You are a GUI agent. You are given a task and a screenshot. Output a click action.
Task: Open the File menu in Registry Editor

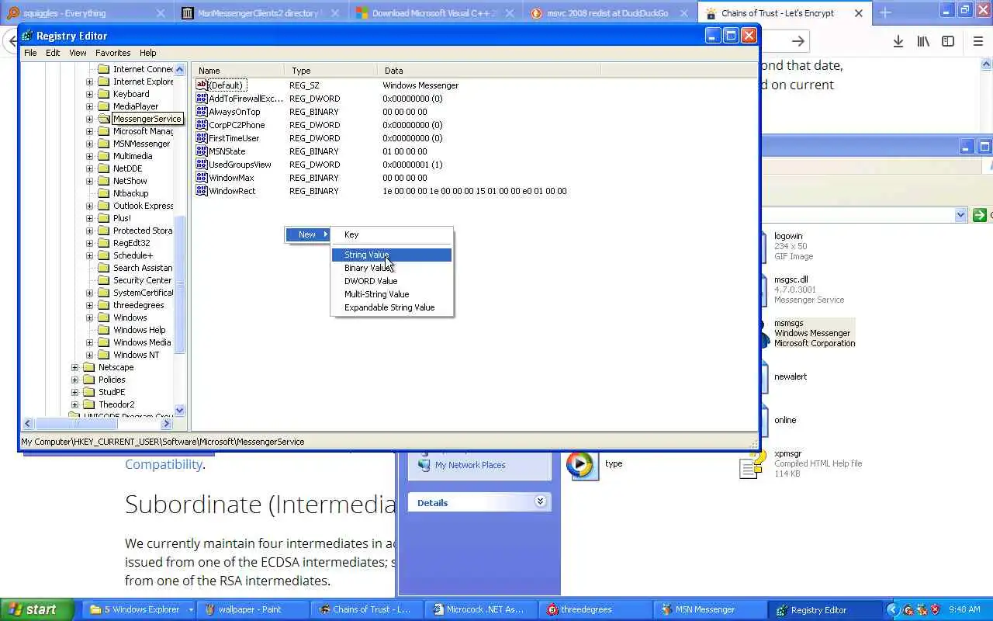[x=30, y=53]
